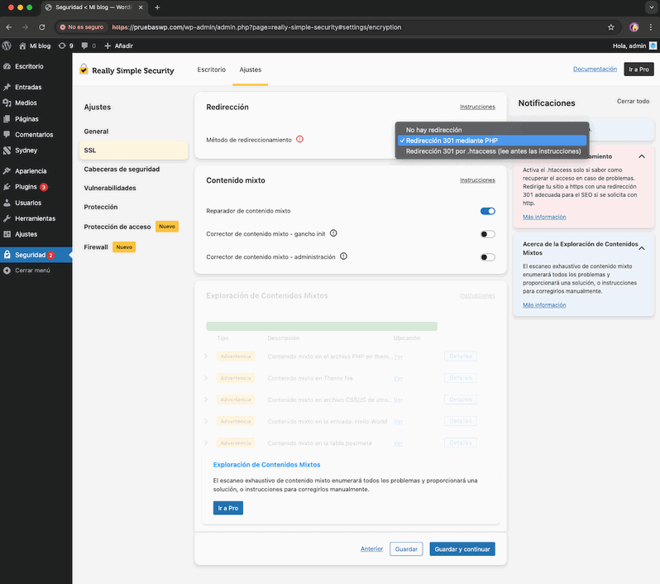Click warning icon beside Método de redireccionamiento
660x584 pixels.
pos(299,139)
